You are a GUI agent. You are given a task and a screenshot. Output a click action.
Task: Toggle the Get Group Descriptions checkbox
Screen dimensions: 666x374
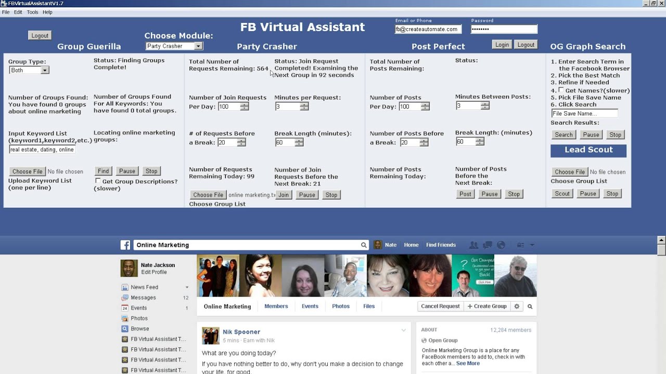pos(98,181)
